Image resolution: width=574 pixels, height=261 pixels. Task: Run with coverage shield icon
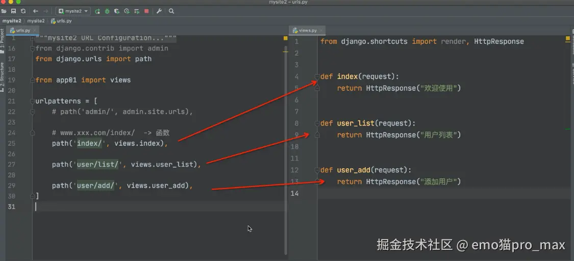pos(117,11)
